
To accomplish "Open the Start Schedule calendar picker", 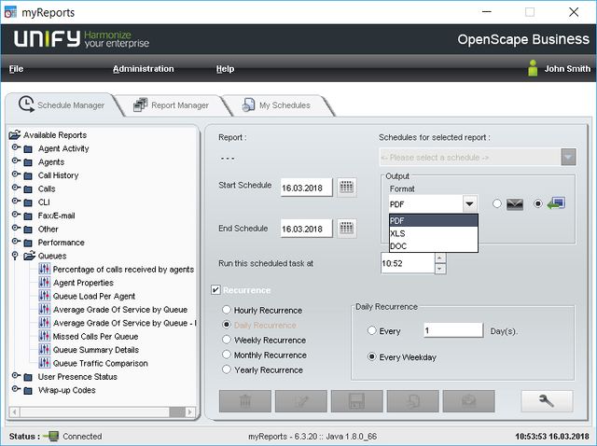I will click(x=346, y=188).
